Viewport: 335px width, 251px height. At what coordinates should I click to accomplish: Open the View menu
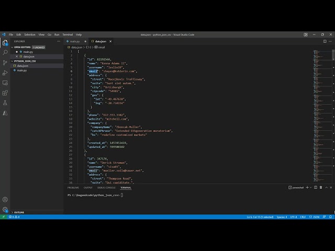pyautogui.click(x=41, y=35)
